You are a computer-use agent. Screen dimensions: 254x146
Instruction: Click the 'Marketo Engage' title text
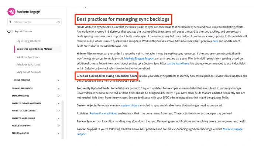pos(28,12)
